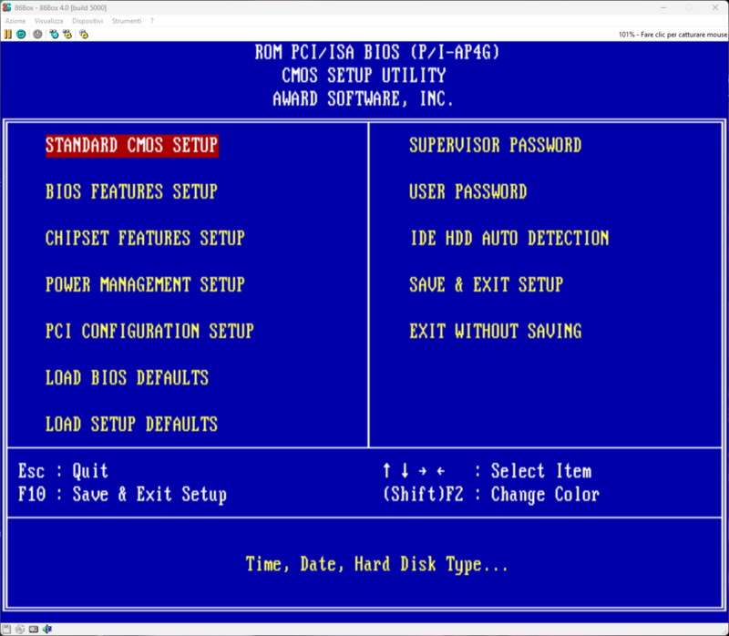Click '(Shift)F2 : Change Color' hint

[491, 494]
